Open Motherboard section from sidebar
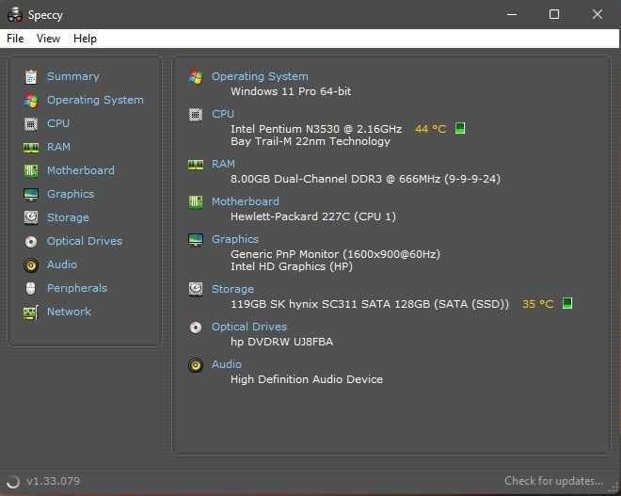 pyautogui.click(x=80, y=170)
